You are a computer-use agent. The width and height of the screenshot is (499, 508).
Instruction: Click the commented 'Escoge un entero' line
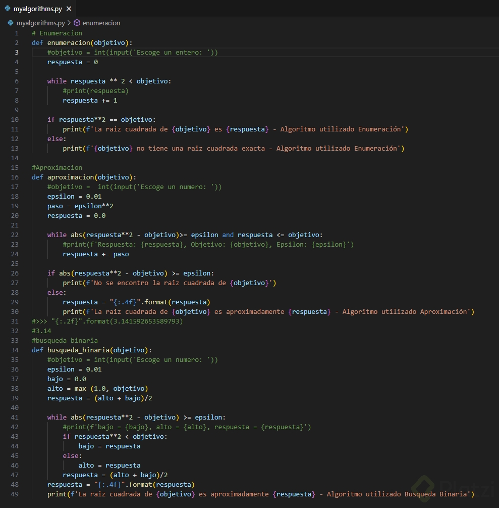[x=133, y=53]
